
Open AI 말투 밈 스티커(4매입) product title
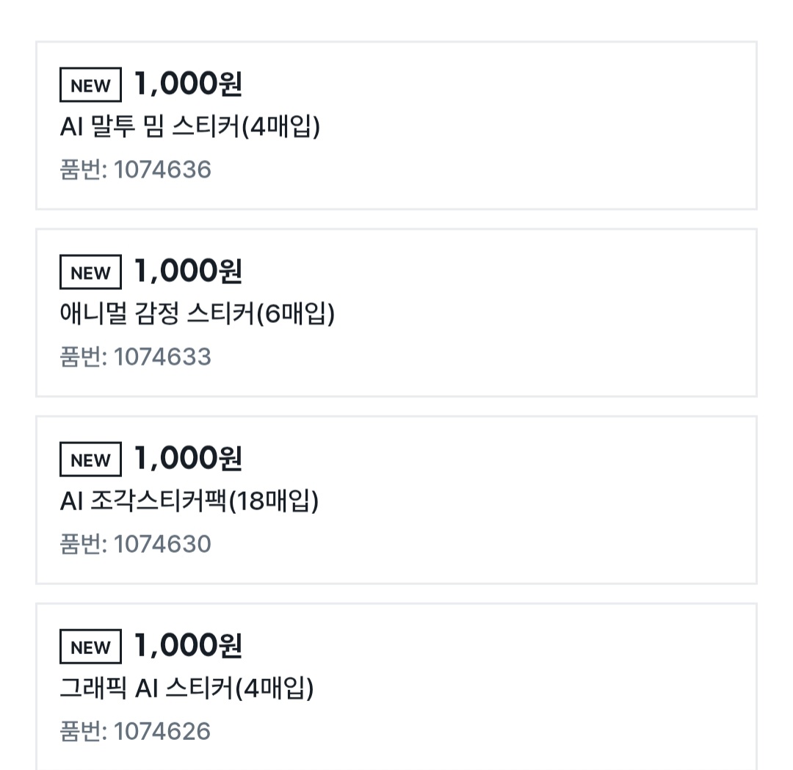189,127
